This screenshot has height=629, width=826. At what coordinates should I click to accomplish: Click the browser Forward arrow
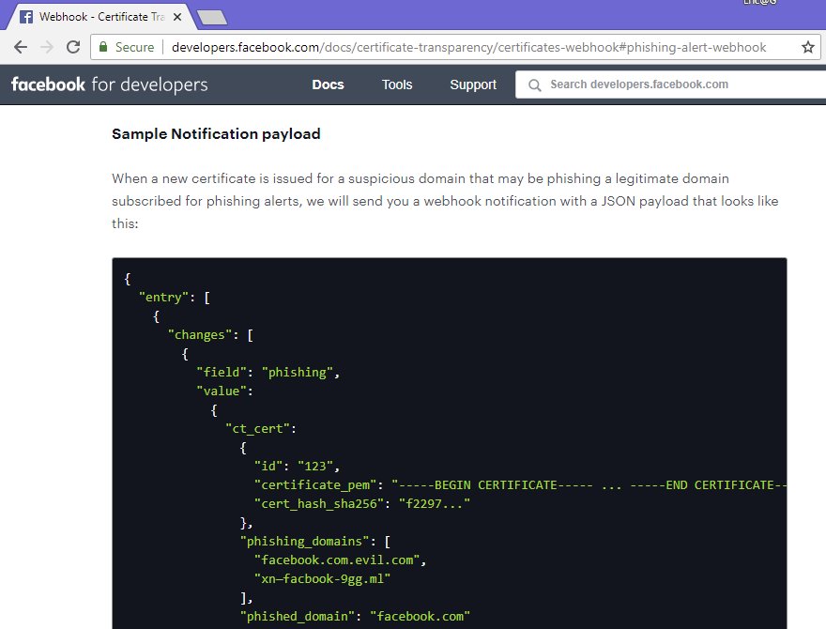click(47, 48)
